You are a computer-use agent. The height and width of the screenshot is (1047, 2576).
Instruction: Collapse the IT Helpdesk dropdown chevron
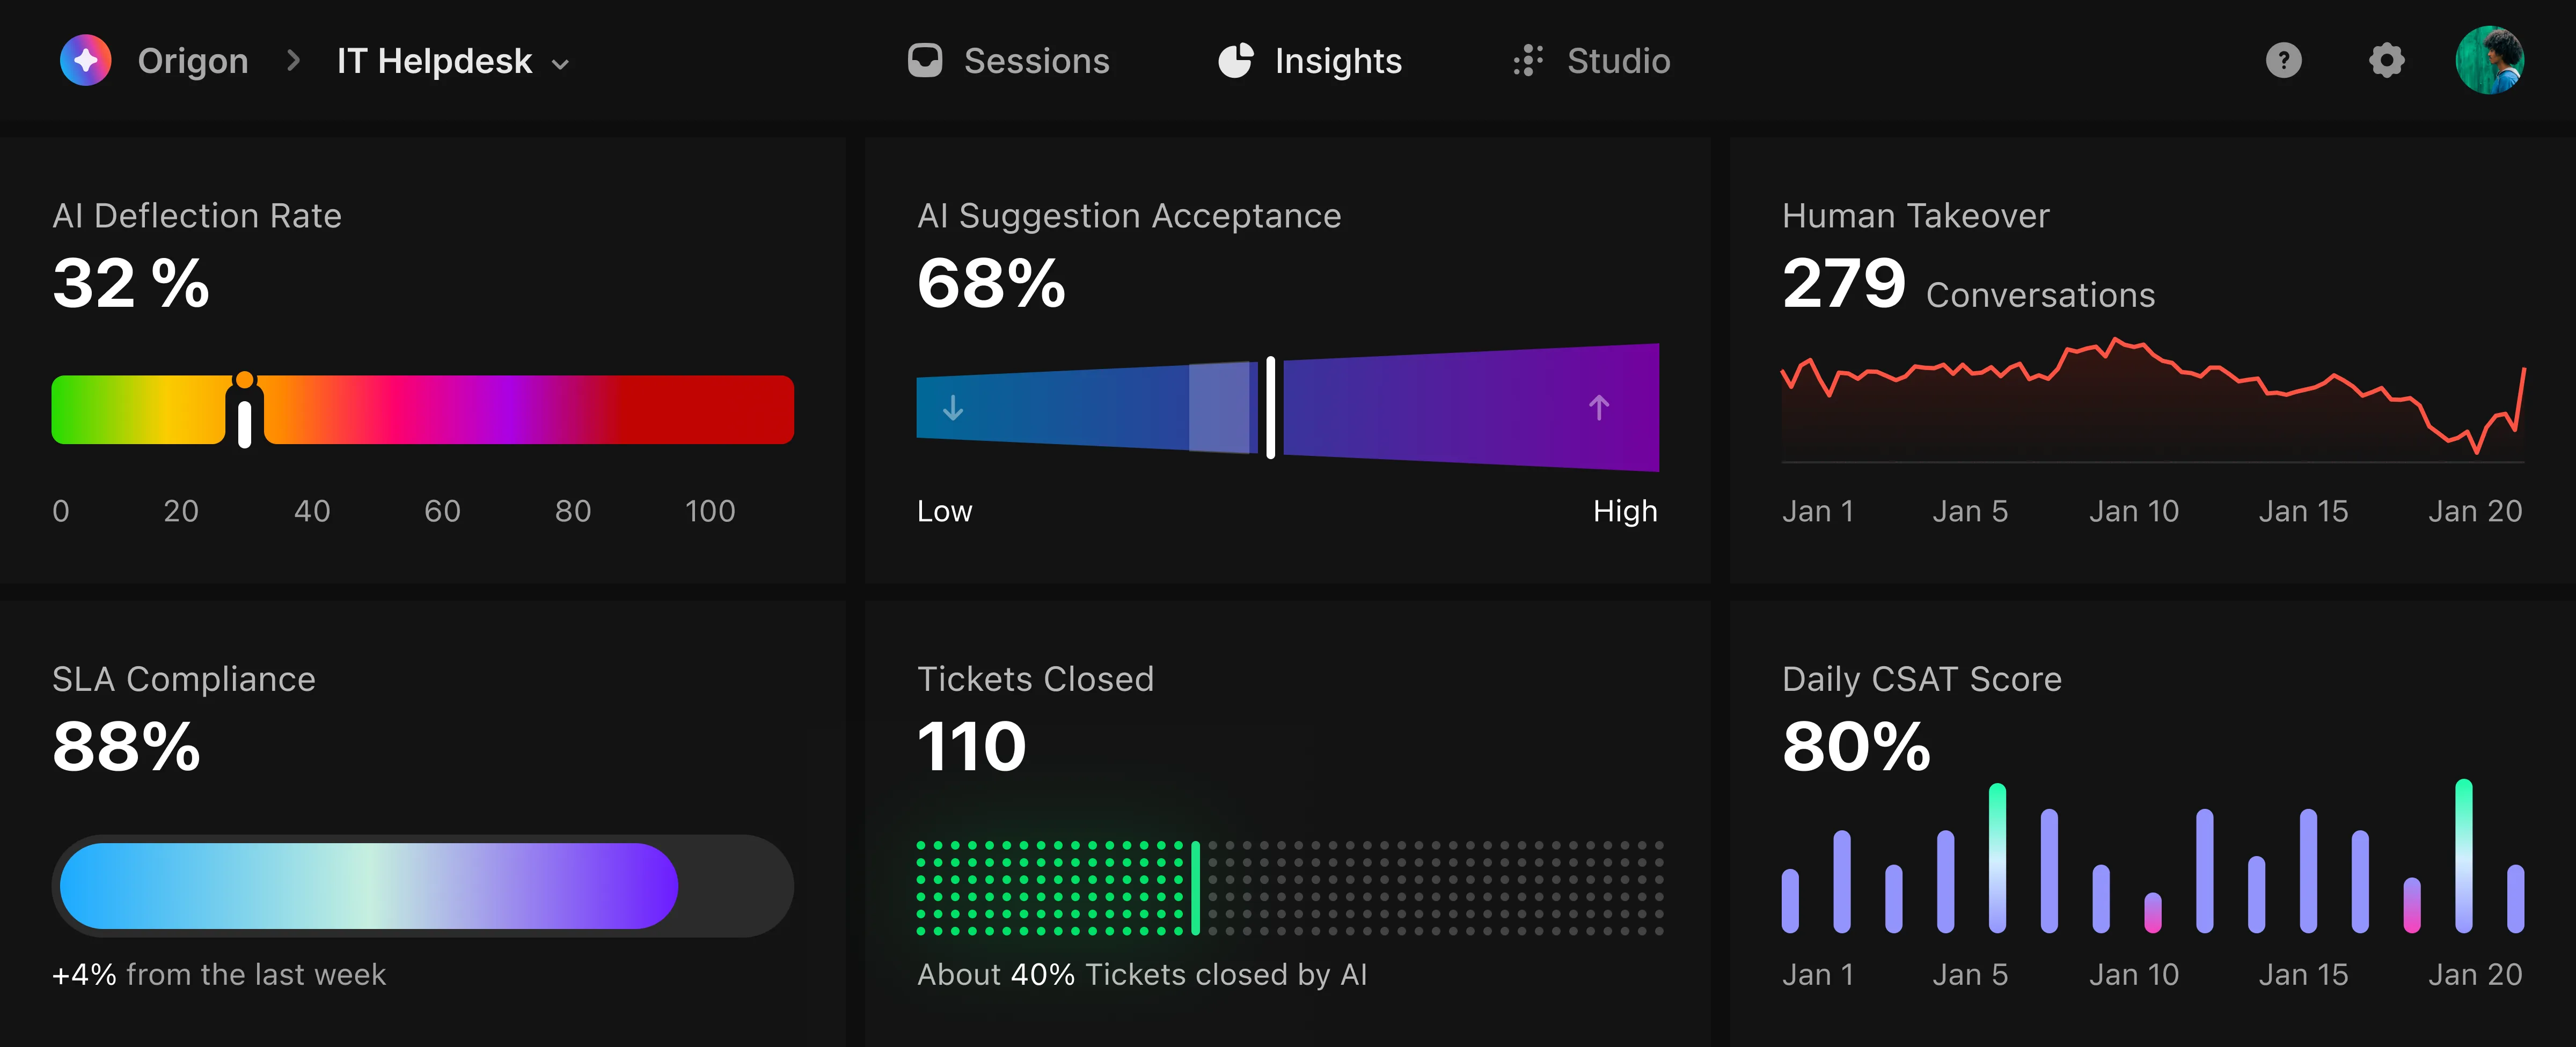pyautogui.click(x=561, y=63)
